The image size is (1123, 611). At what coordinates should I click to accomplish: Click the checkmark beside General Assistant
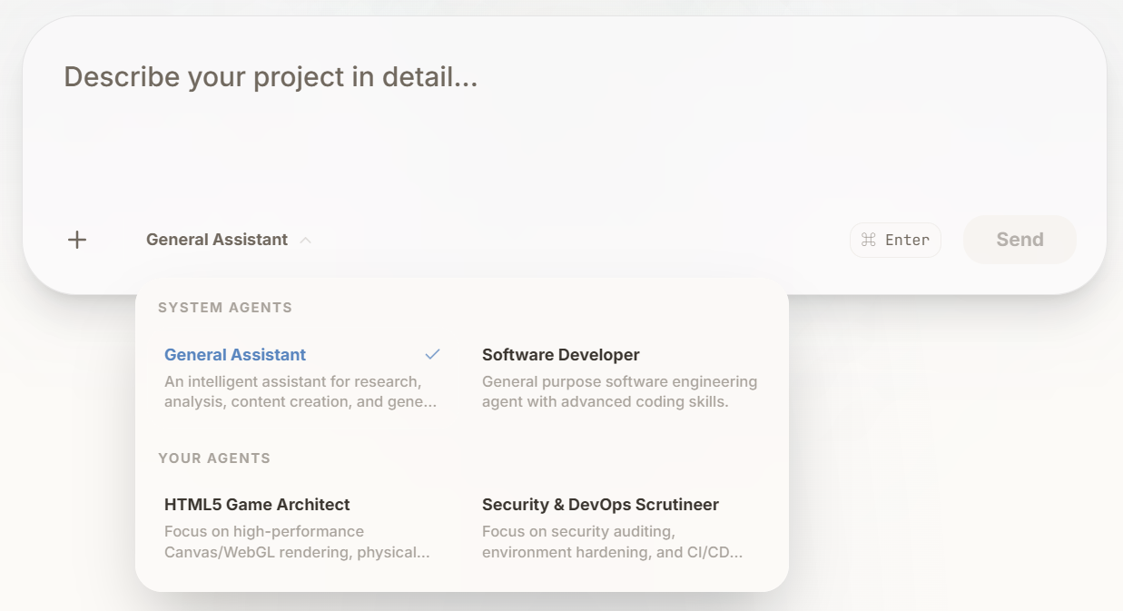[432, 354]
